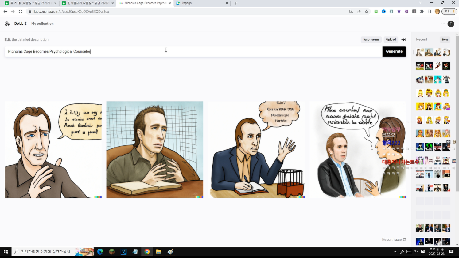Viewport: 459px width, 258px height.
Task: Click the green screen extension icon
Action: coord(376,12)
